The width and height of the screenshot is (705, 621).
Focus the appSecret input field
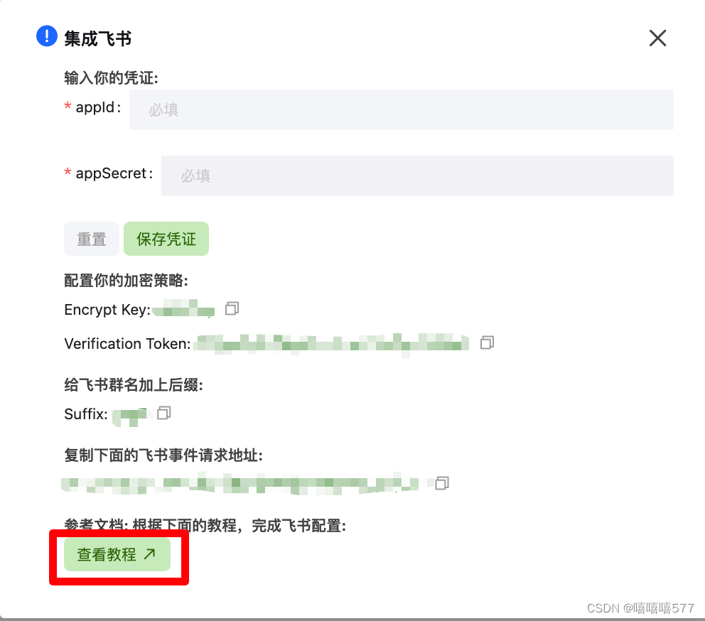click(x=417, y=175)
